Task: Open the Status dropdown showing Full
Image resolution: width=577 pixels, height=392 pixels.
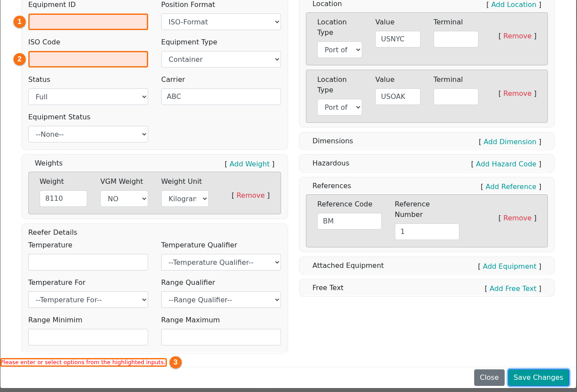Action: [88, 97]
